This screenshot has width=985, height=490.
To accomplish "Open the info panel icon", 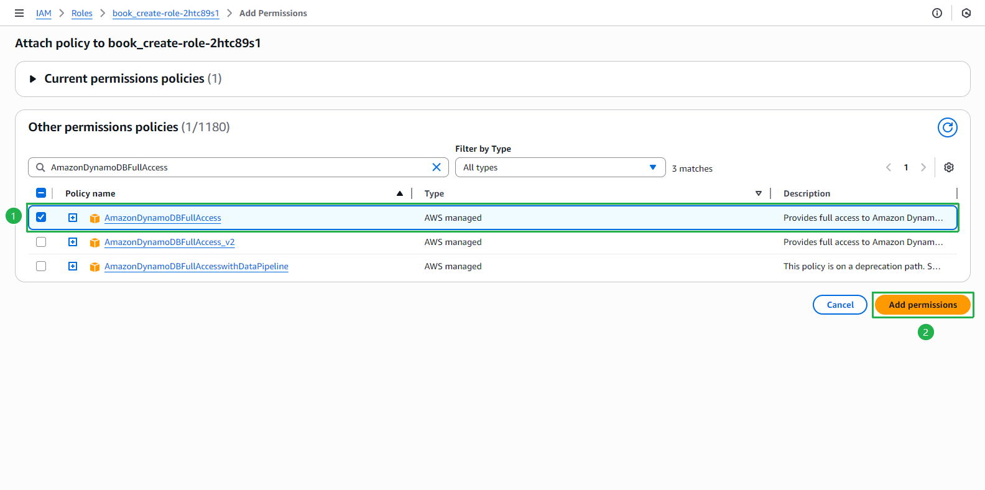I will (937, 13).
